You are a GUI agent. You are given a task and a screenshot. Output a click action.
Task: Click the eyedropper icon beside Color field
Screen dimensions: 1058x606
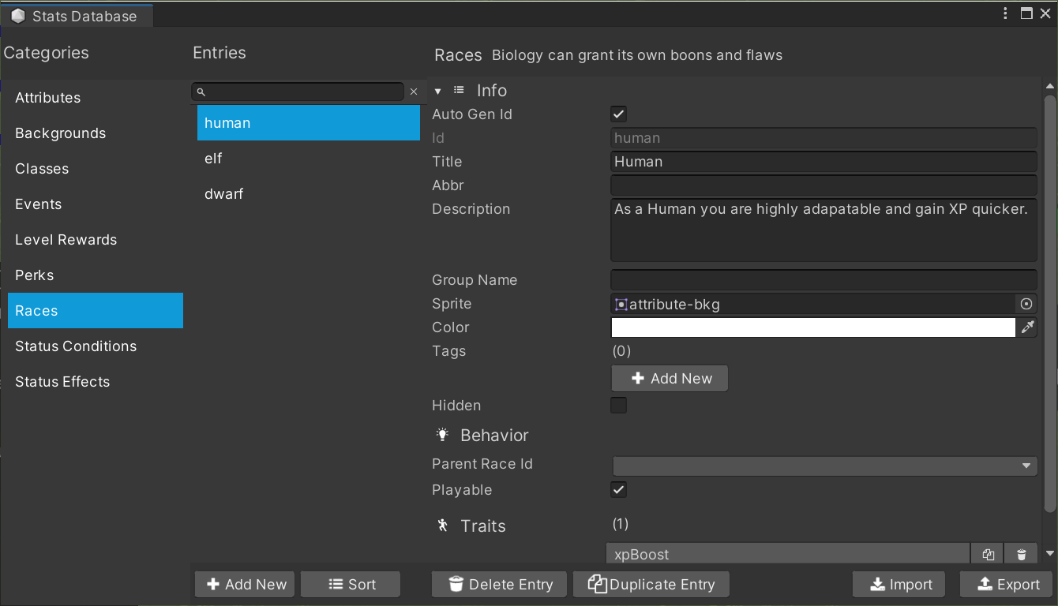click(1026, 327)
